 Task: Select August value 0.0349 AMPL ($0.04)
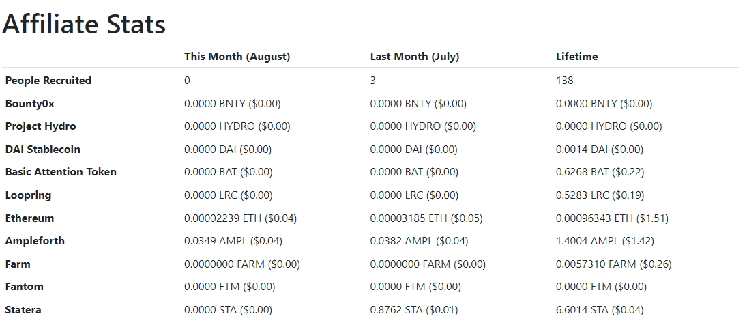(x=233, y=241)
